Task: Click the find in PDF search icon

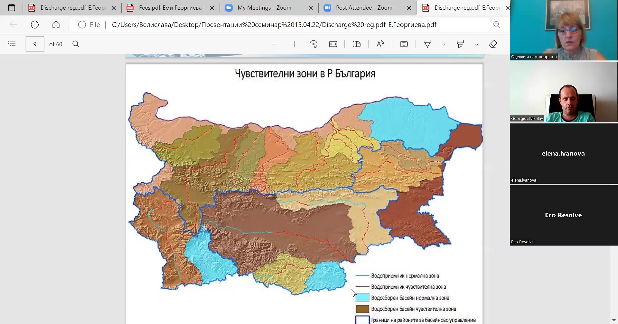Action: coord(76,44)
